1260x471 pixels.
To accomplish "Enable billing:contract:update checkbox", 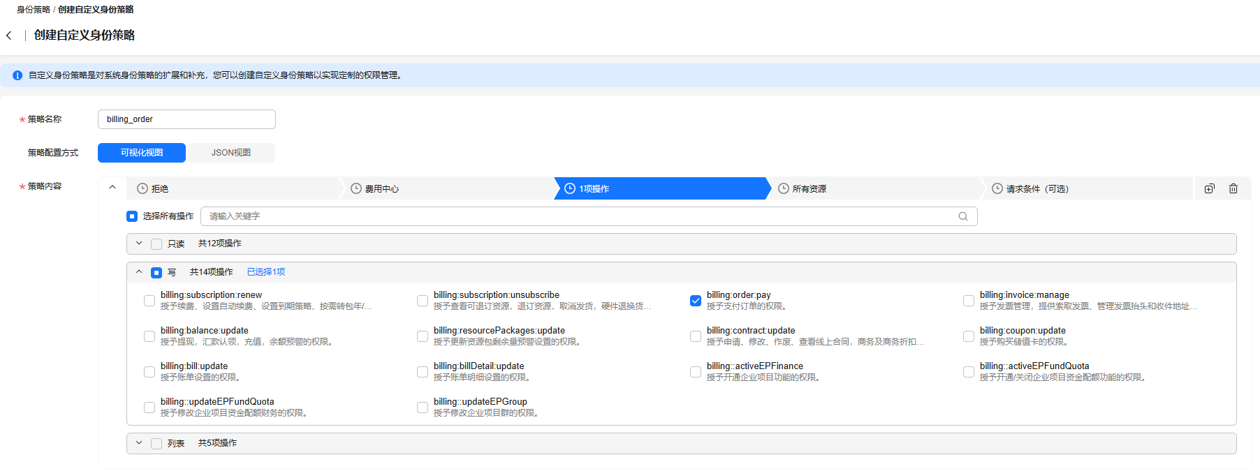I will [x=696, y=336].
